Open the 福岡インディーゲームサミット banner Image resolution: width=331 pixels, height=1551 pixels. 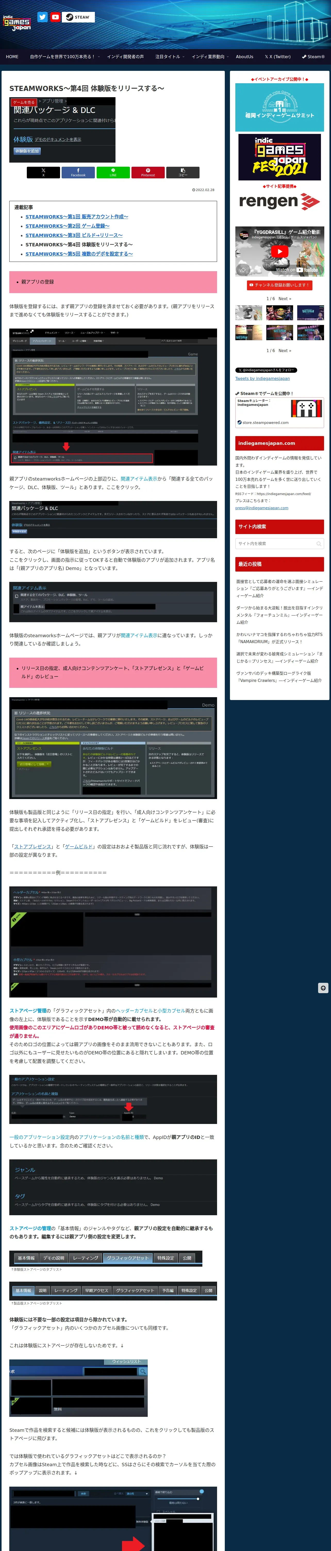tap(279, 107)
